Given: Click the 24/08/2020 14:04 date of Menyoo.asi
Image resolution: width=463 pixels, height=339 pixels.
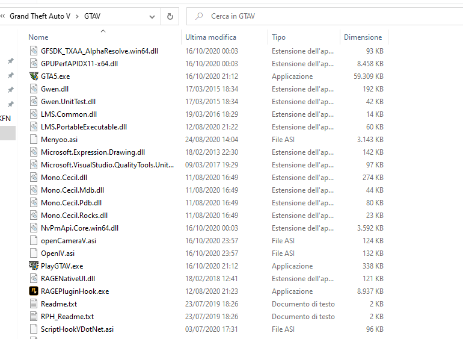Looking at the screenshot, I should [x=212, y=140].
